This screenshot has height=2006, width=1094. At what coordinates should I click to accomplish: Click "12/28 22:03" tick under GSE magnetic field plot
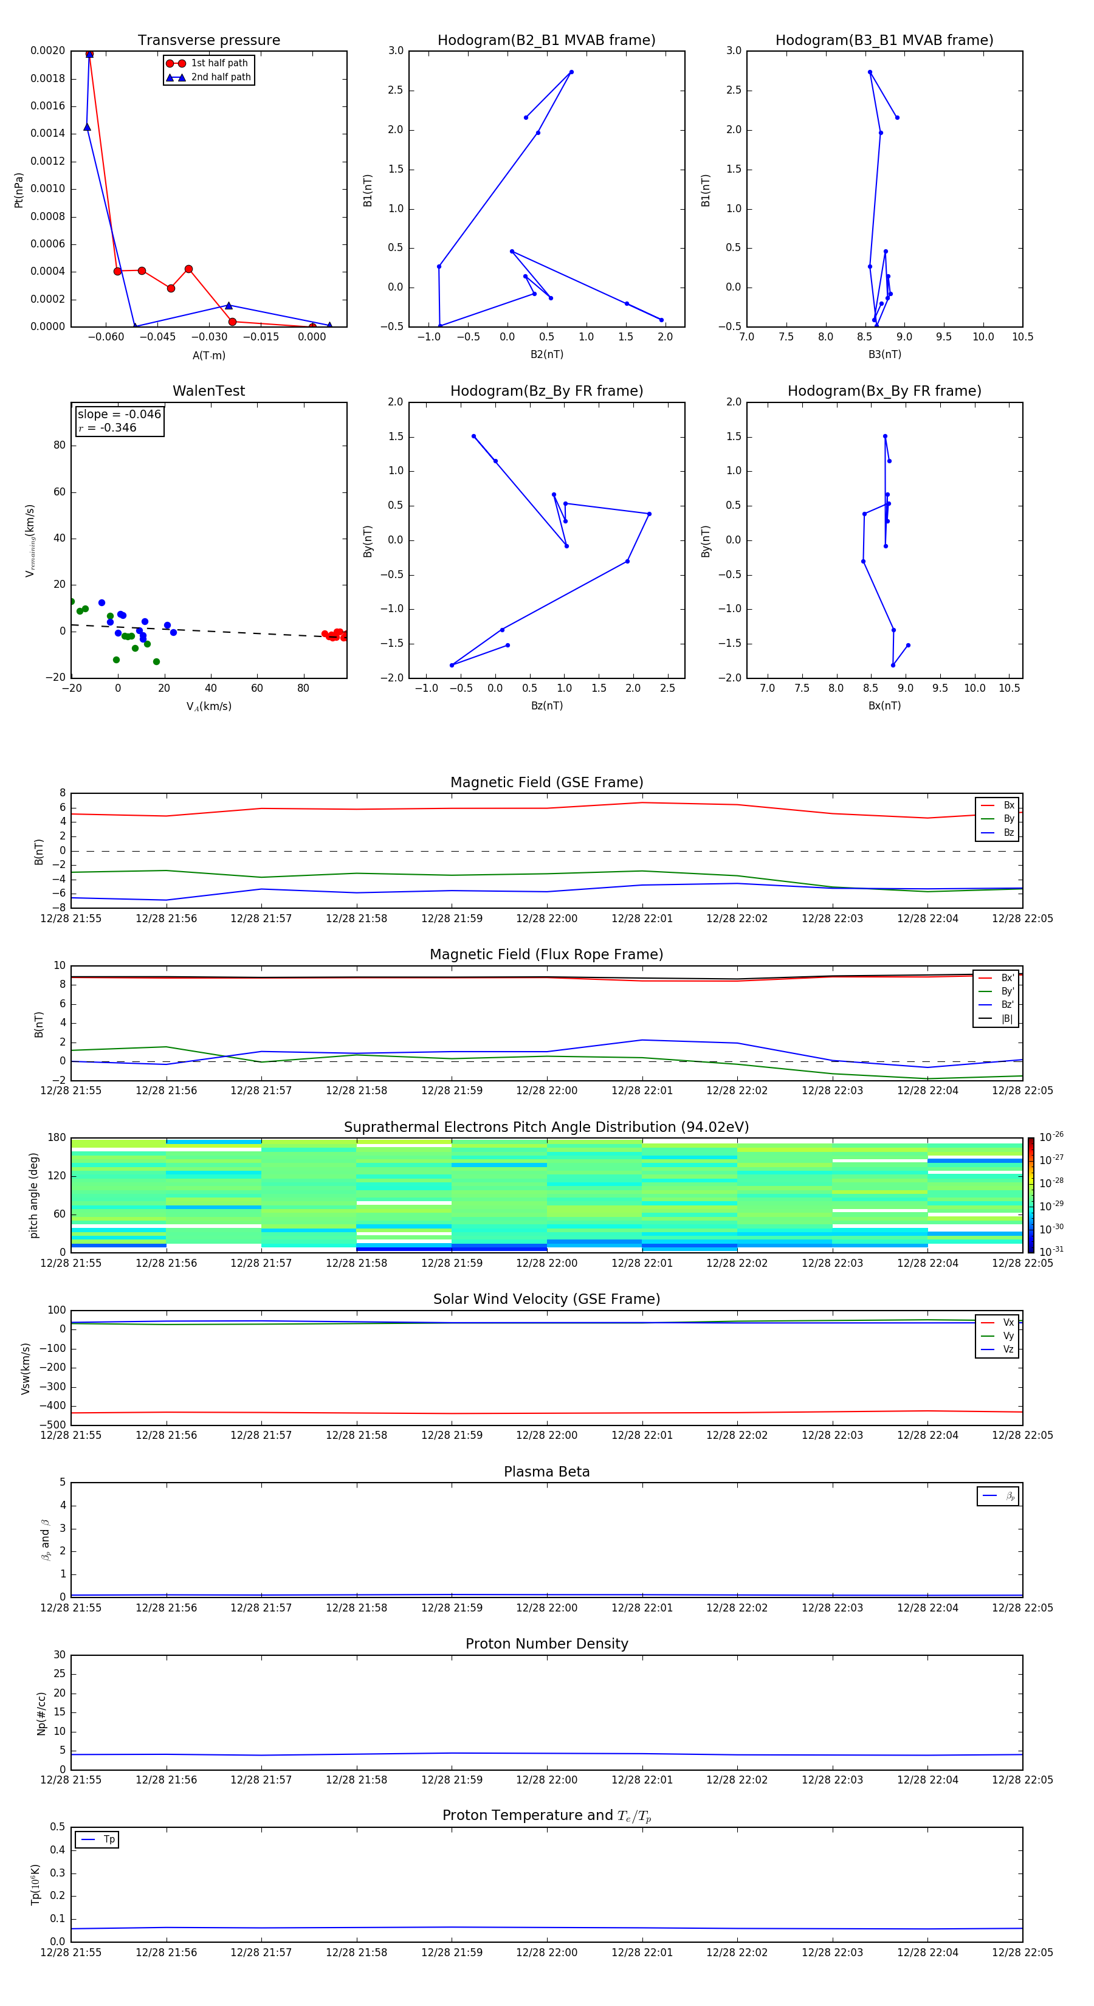833,919
